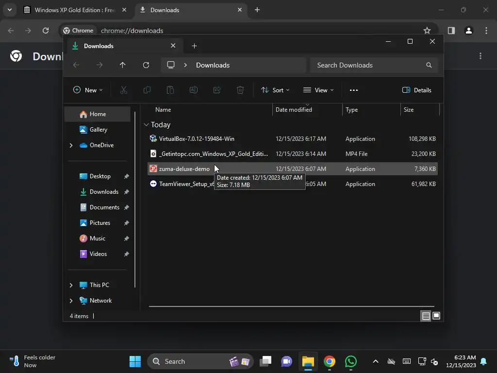
Task: Add a new File Explorer tab
Action: point(194,46)
